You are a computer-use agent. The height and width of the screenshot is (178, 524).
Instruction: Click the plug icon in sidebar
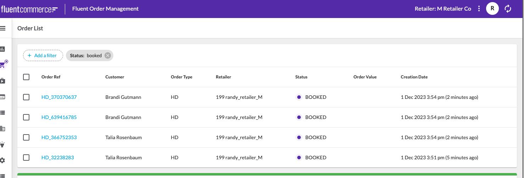coord(2,144)
